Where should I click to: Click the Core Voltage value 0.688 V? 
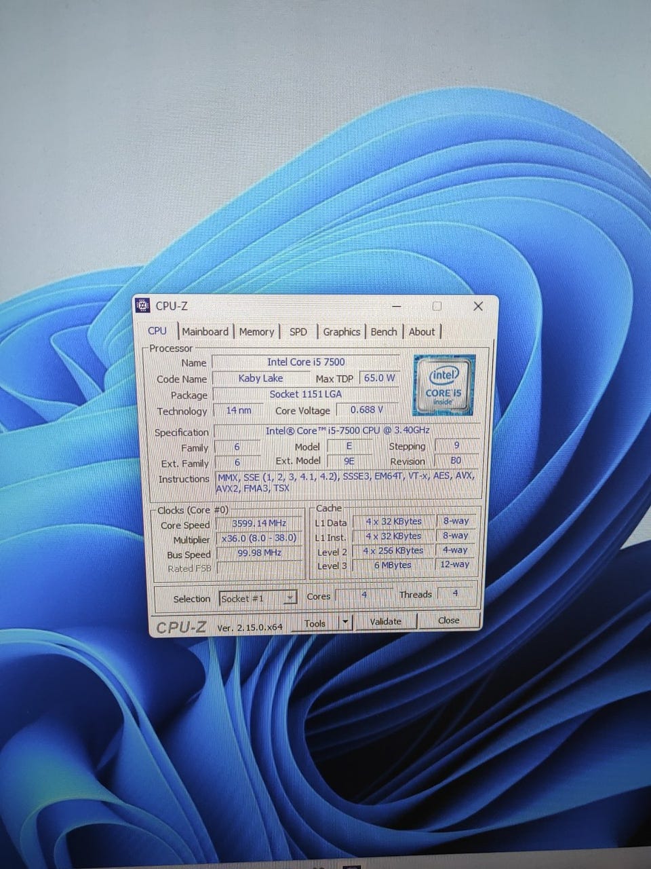[367, 409]
